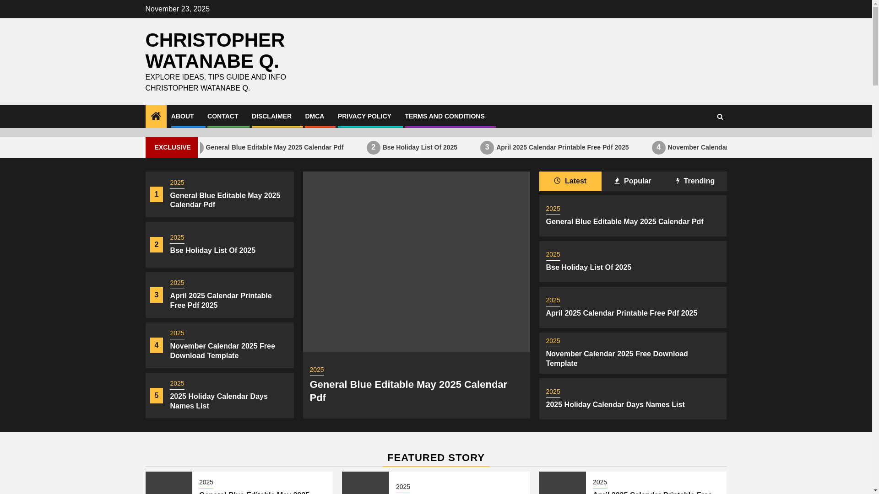Open numbered post 5 2025 Holiday Calendar Days
This screenshot has width=879, height=494.
coord(219,401)
